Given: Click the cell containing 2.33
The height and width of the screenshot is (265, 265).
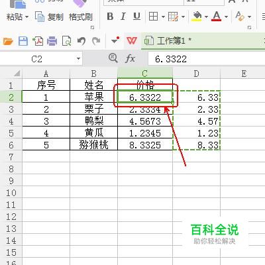Looking at the screenshot, I should [196, 109].
